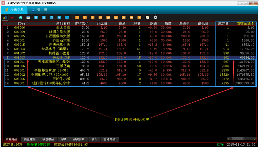Open the red line trend chart icon
Viewport: 259px width, 148px height.
tap(13, 17)
